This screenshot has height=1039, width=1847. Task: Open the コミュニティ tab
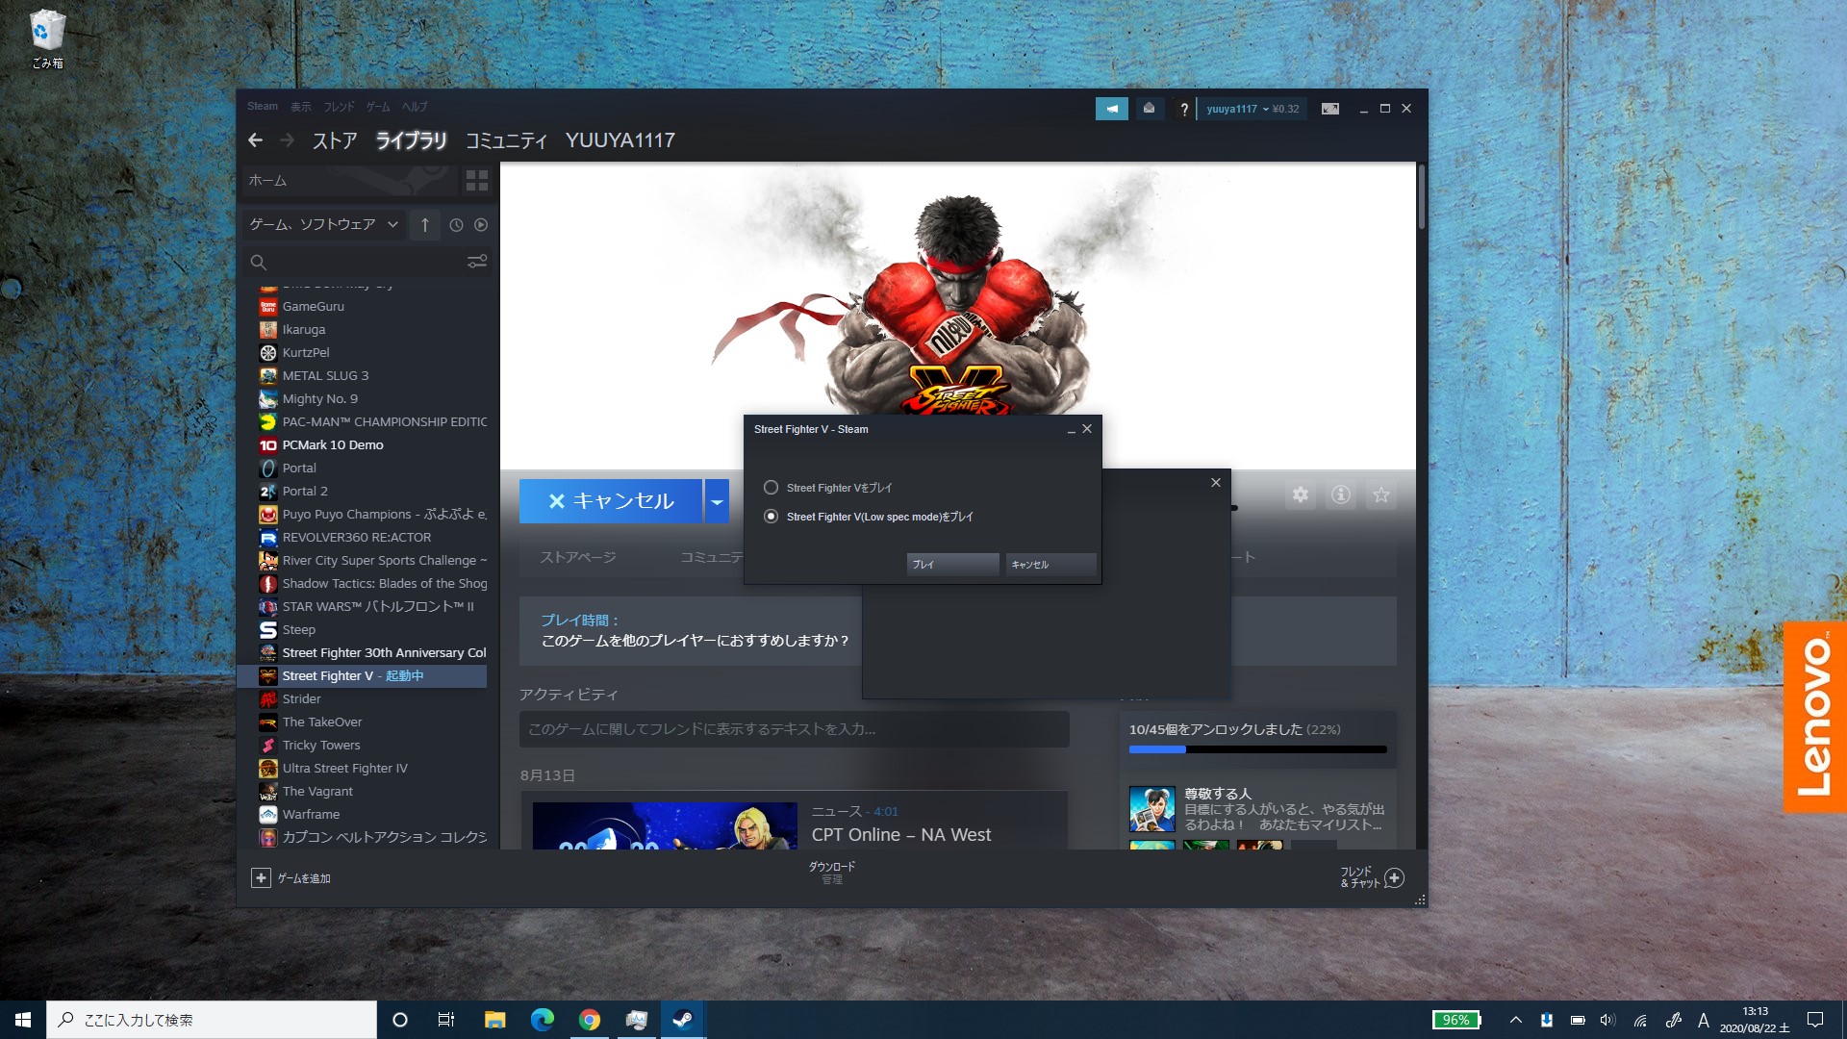(x=506, y=140)
